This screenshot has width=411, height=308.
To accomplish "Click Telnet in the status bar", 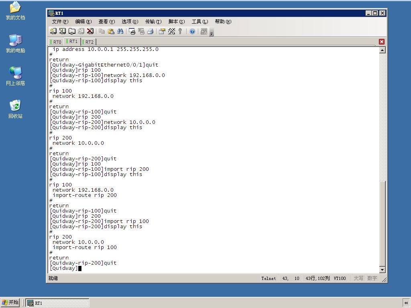I will tap(269, 278).
